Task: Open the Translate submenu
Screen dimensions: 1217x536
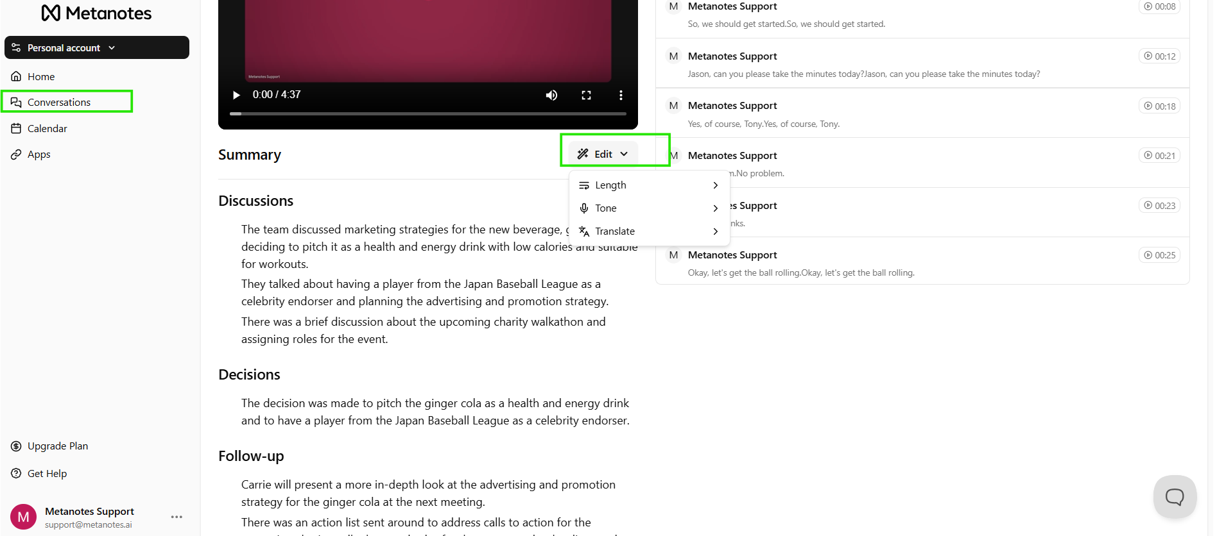Action: tap(649, 231)
